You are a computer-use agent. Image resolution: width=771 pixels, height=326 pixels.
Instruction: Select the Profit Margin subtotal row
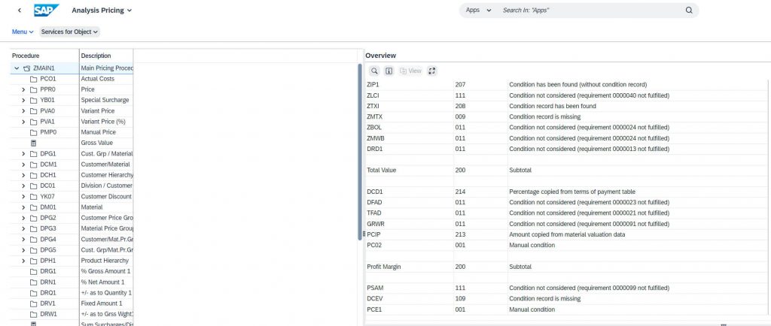coord(568,267)
